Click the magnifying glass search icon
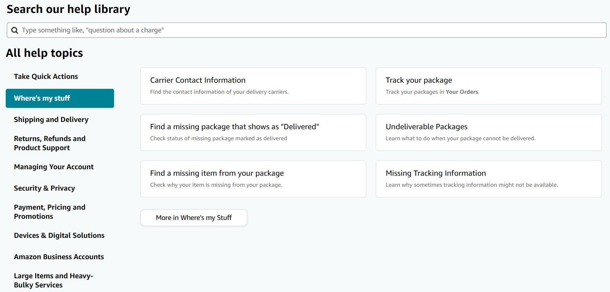Screen dimensions: 610x292 (14, 30)
